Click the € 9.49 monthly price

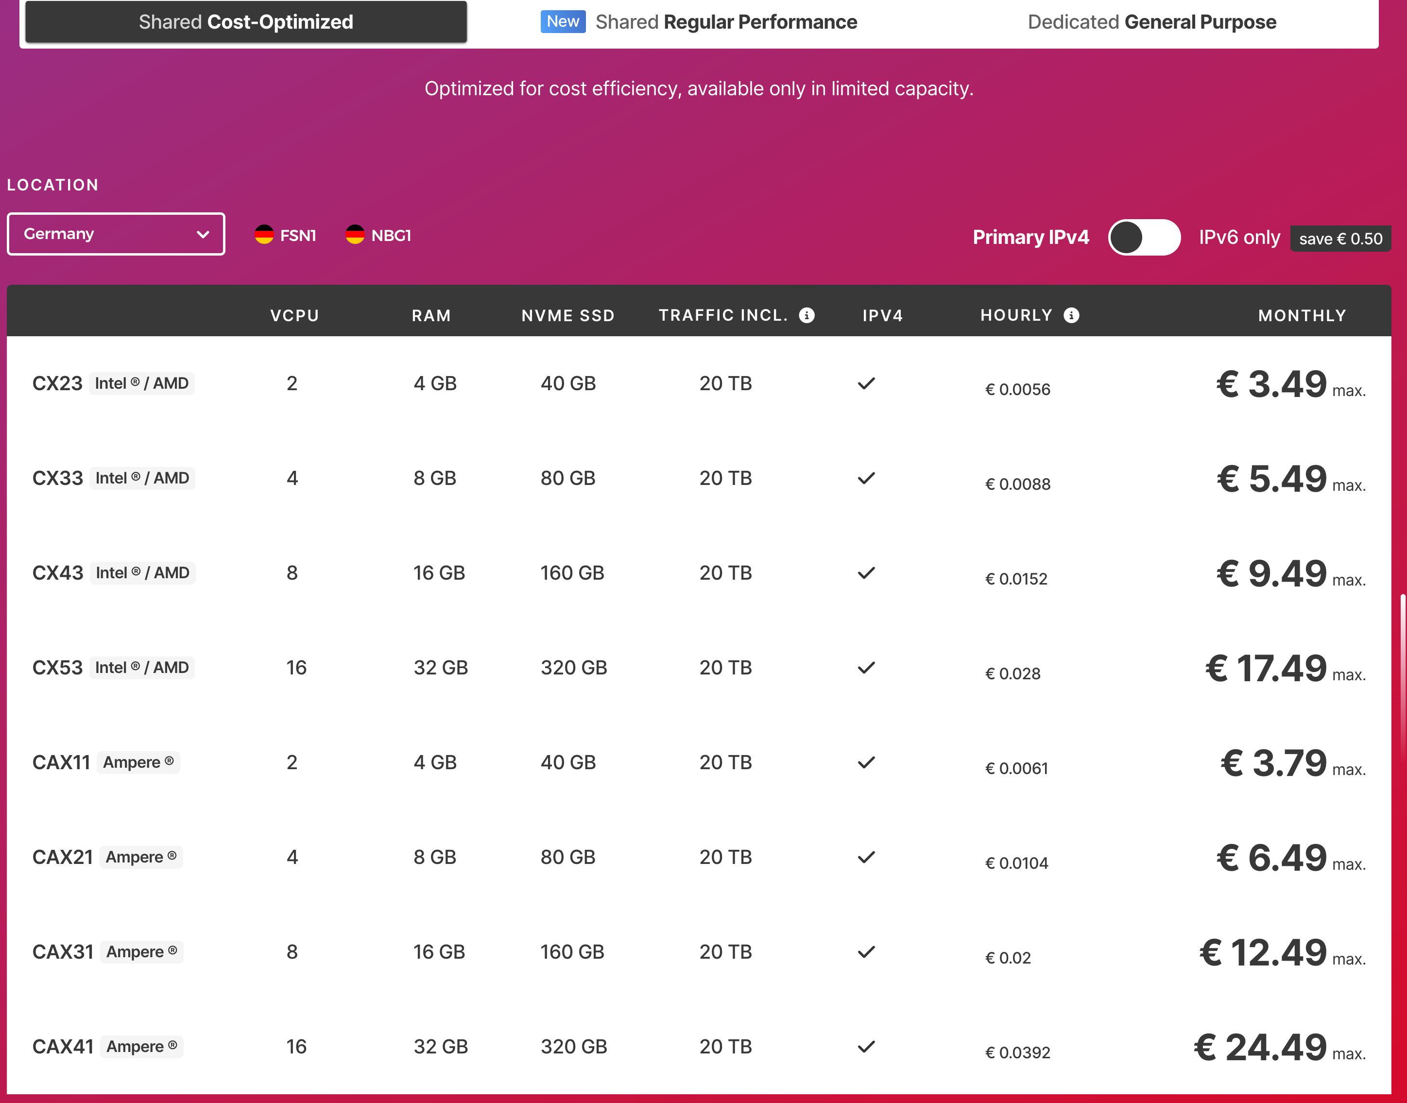pyautogui.click(x=1271, y=574)
